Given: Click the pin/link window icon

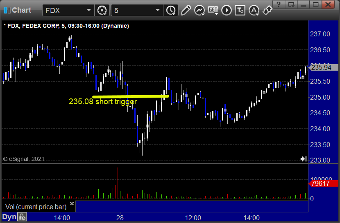Looking at the screenshot, I should coord(267,10).
